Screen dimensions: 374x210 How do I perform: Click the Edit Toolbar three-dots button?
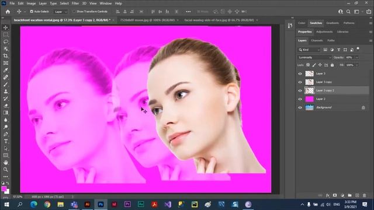[x=5, y=177]
